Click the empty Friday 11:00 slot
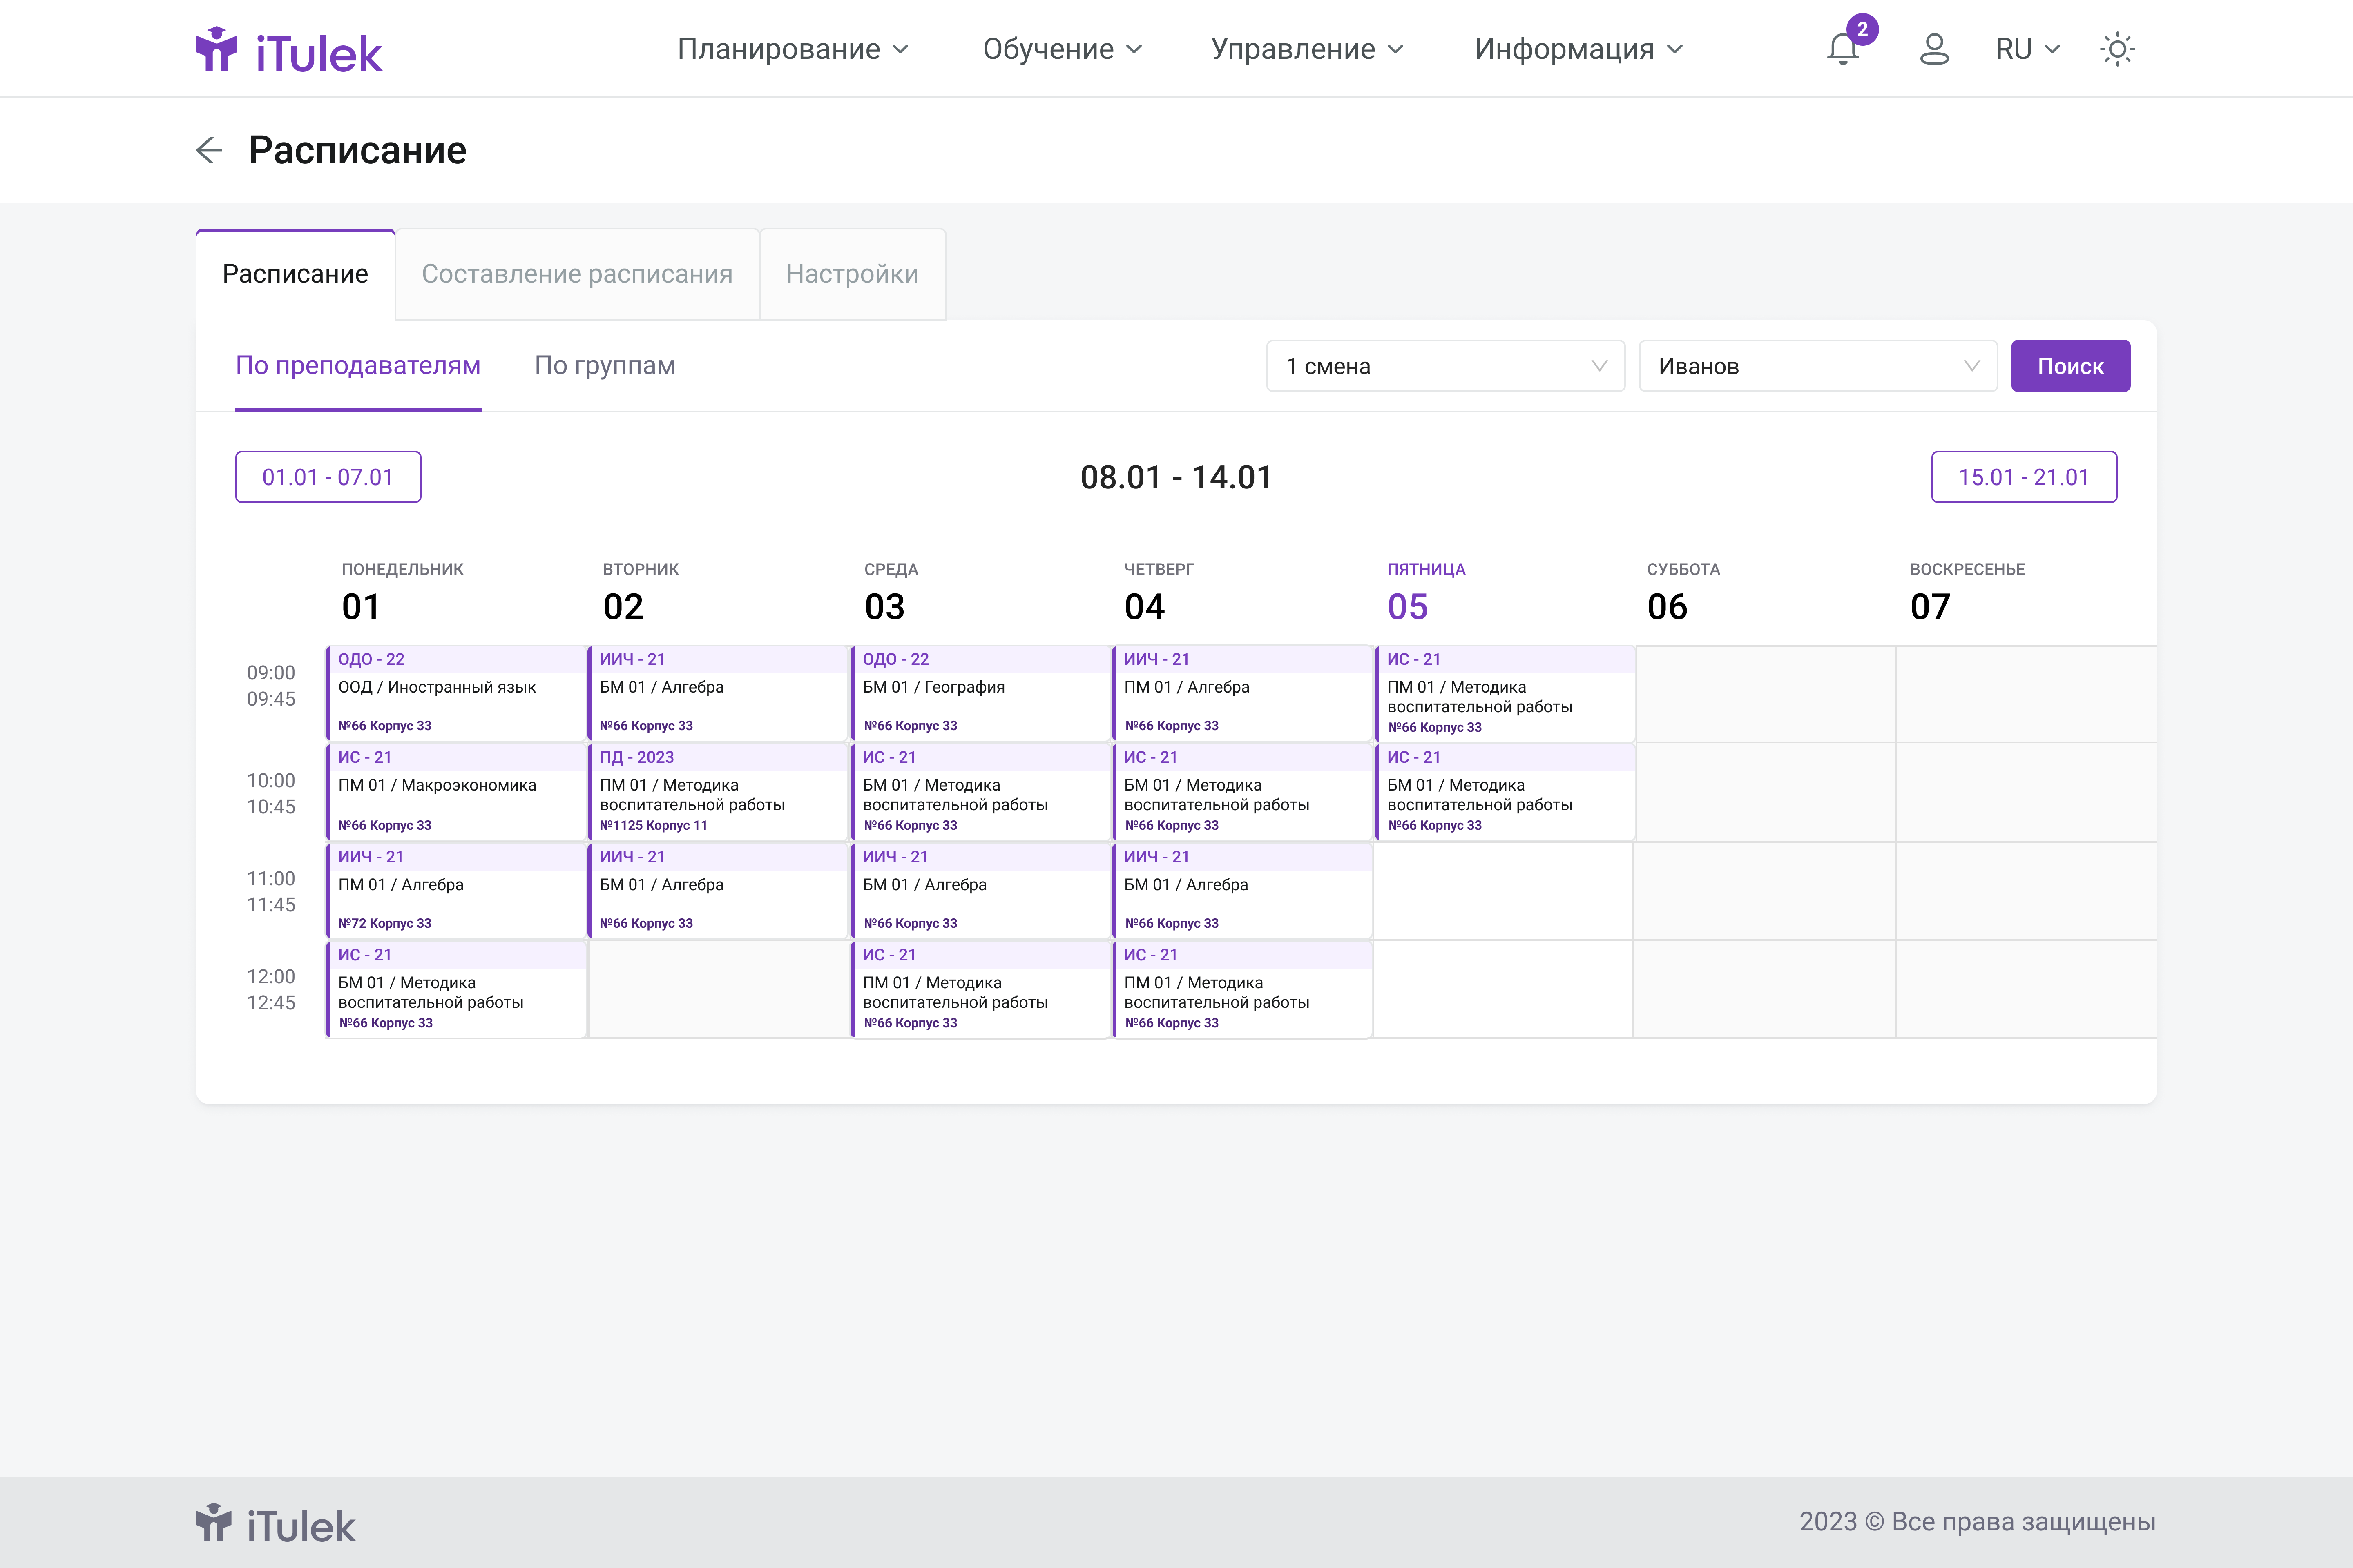The image size is (2353, 1568). (1504, 890)
